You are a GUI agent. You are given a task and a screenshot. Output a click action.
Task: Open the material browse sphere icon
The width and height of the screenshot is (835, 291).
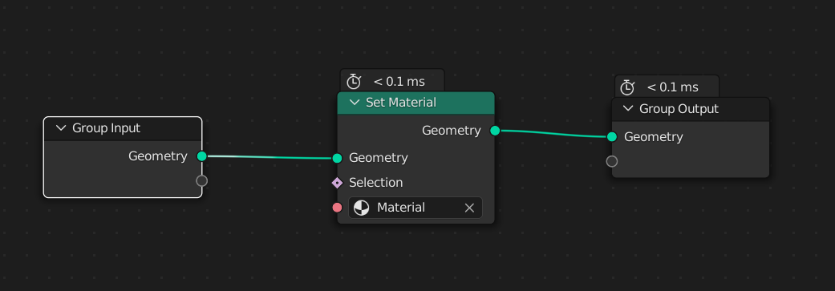point(362,208)
